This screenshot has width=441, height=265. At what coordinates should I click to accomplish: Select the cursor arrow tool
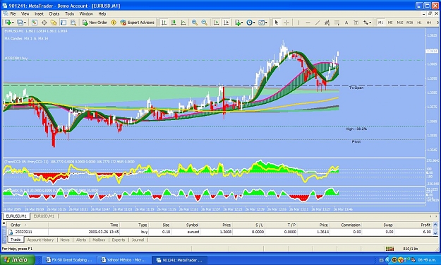277,23
